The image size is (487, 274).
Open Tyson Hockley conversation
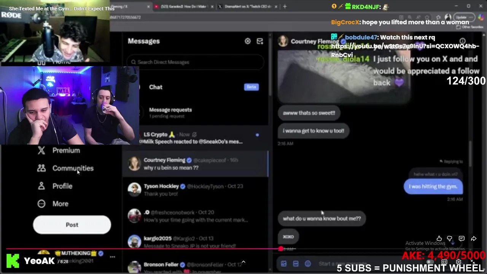(x=195, y=190)
